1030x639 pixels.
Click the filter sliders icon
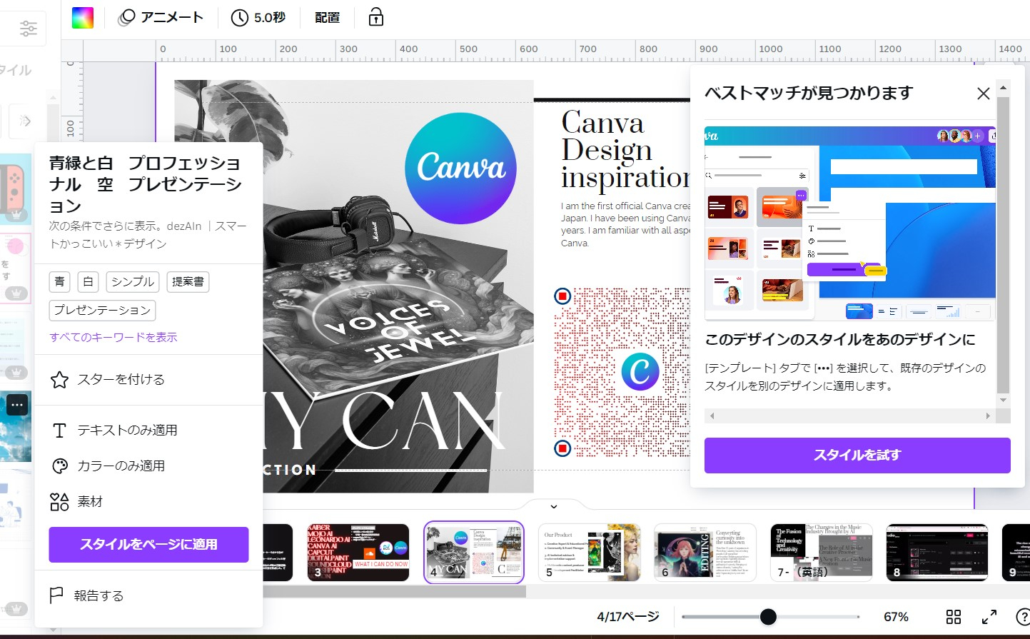tap(29, 28)
